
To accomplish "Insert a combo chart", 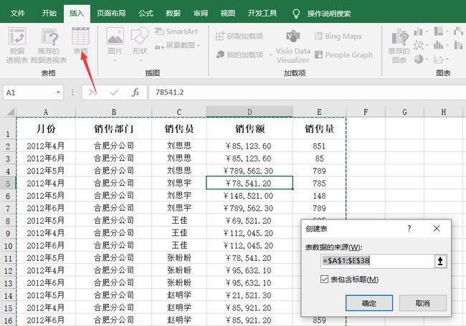I will (x=459, y=45).
